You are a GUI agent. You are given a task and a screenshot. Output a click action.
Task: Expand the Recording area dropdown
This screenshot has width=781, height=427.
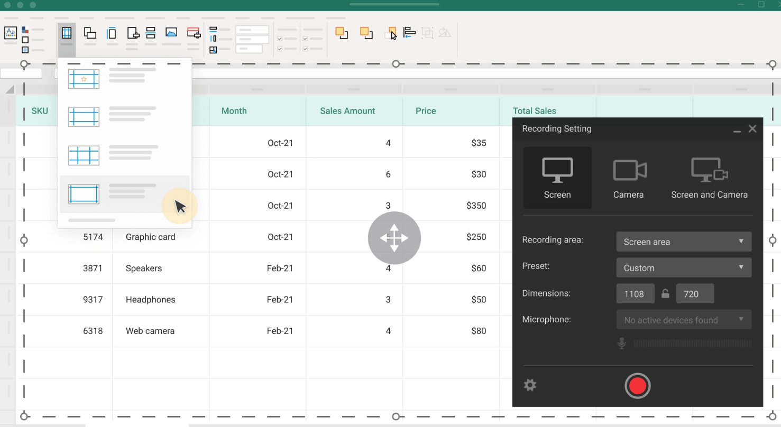[x=684, y=242]
